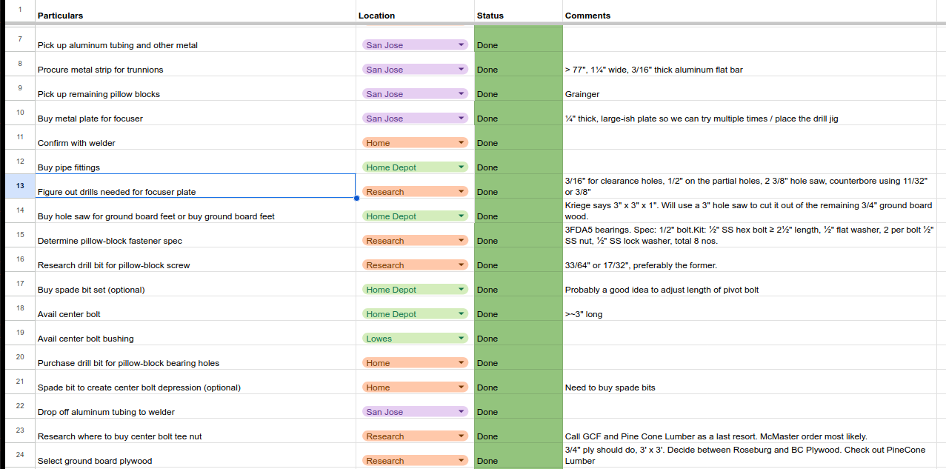946x469 pixels.
Task: Click the fill handle of the selected cell
Action: click(356, 198)
